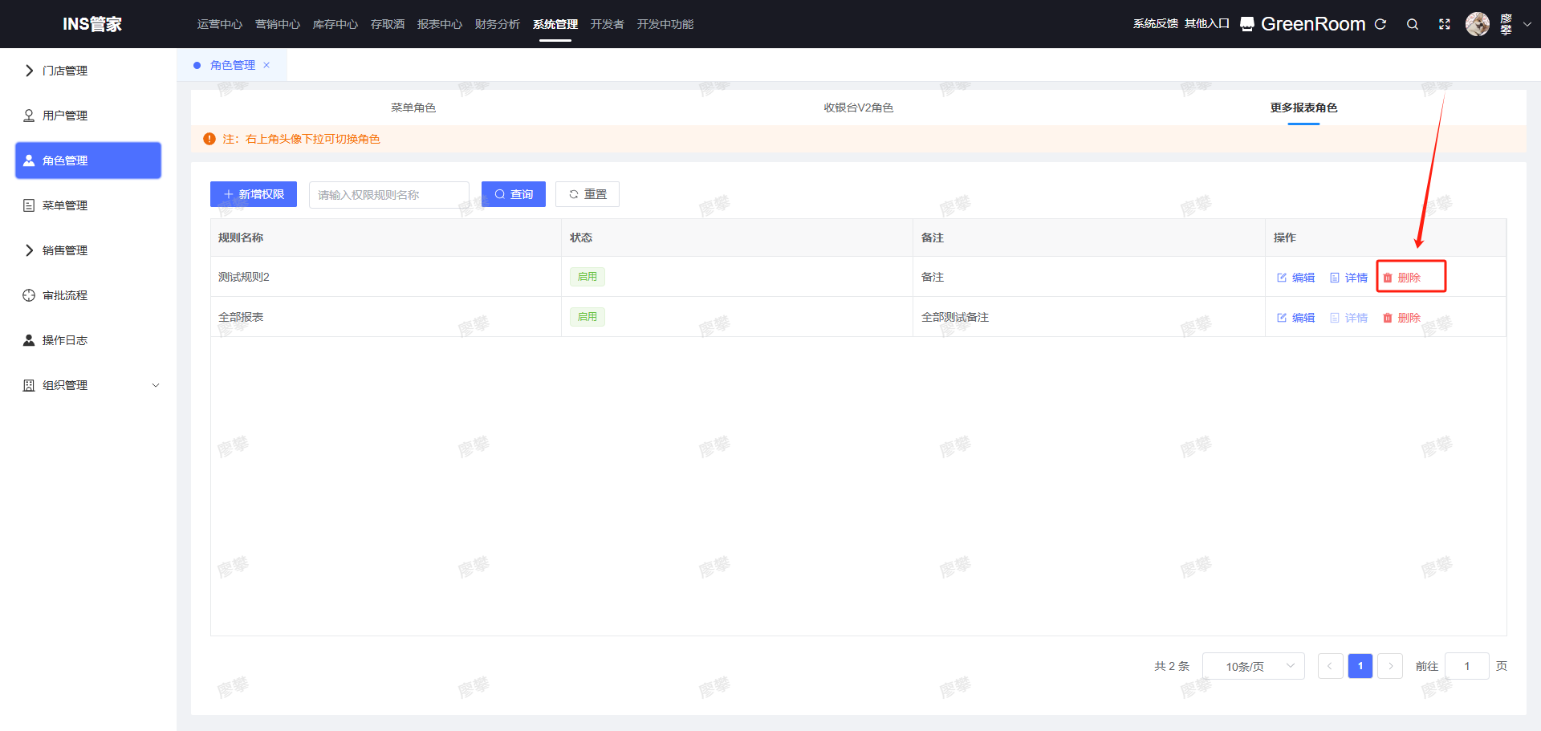Image resolution: width=1541 pixels, height=731 pixels.
Task: Switch to the 收银台V2角色 tab
Action: click(859, 108)
